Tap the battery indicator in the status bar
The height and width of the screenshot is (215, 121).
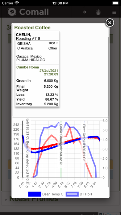115,3
